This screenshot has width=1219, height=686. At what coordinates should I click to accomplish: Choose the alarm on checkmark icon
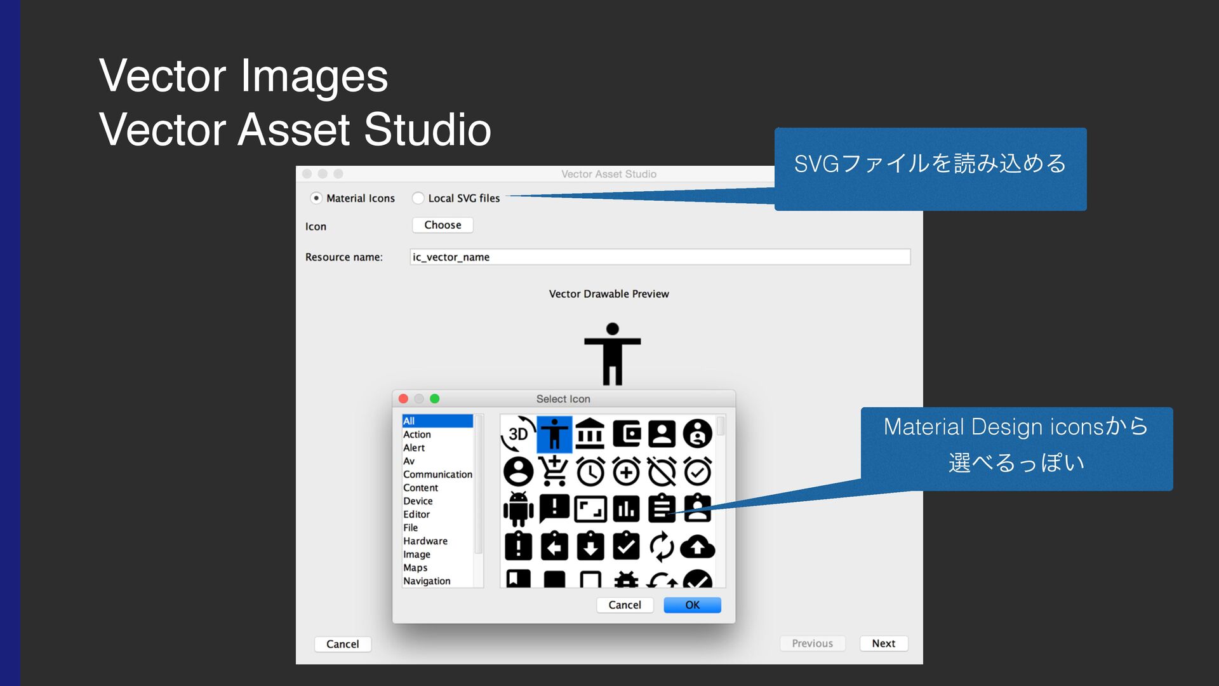pyautogui.click(x=698, y=472)
